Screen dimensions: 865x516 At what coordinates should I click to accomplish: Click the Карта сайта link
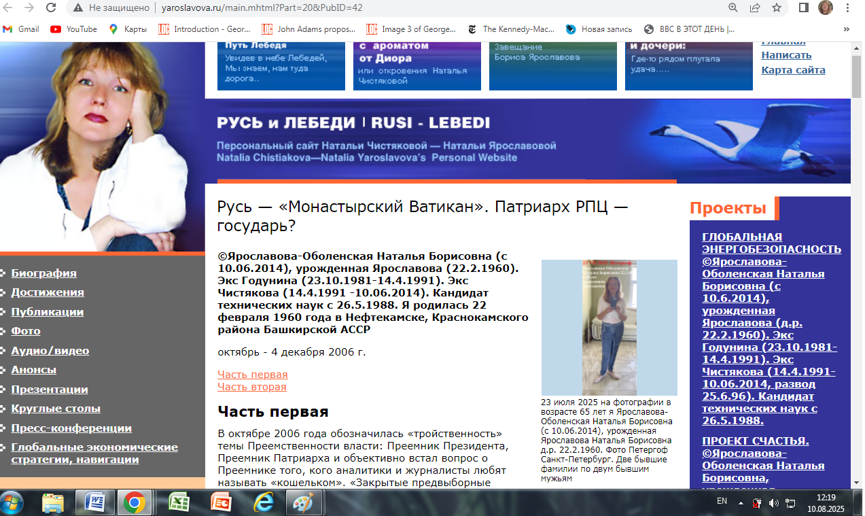point(793,70)
